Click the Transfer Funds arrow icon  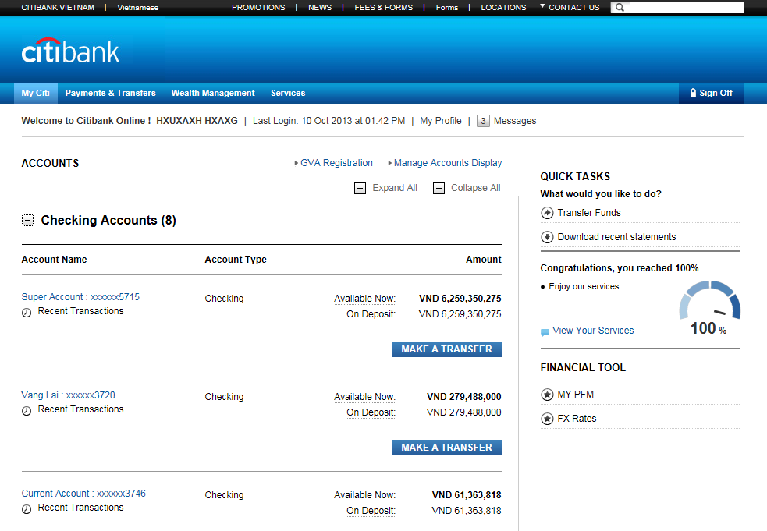pyautogui.click(x=547, y=213)
